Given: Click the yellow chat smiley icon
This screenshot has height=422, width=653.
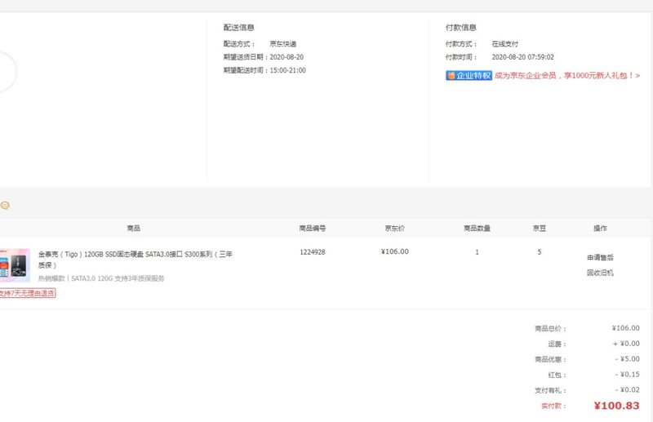Looking at the screenshot, I should point(5,206).
